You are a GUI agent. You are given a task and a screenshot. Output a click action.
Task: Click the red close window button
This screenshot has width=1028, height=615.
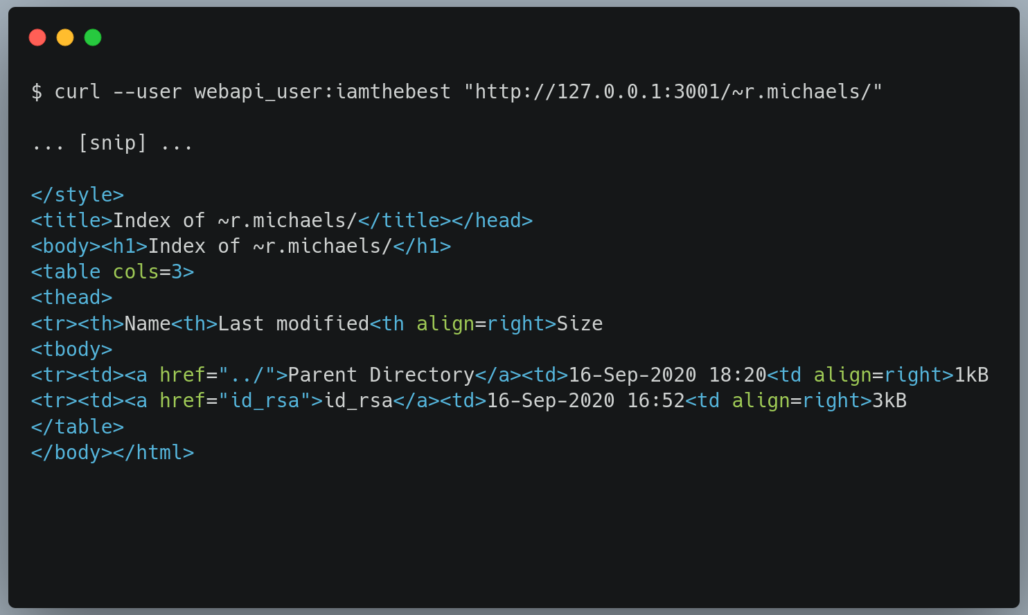(37, 37)
